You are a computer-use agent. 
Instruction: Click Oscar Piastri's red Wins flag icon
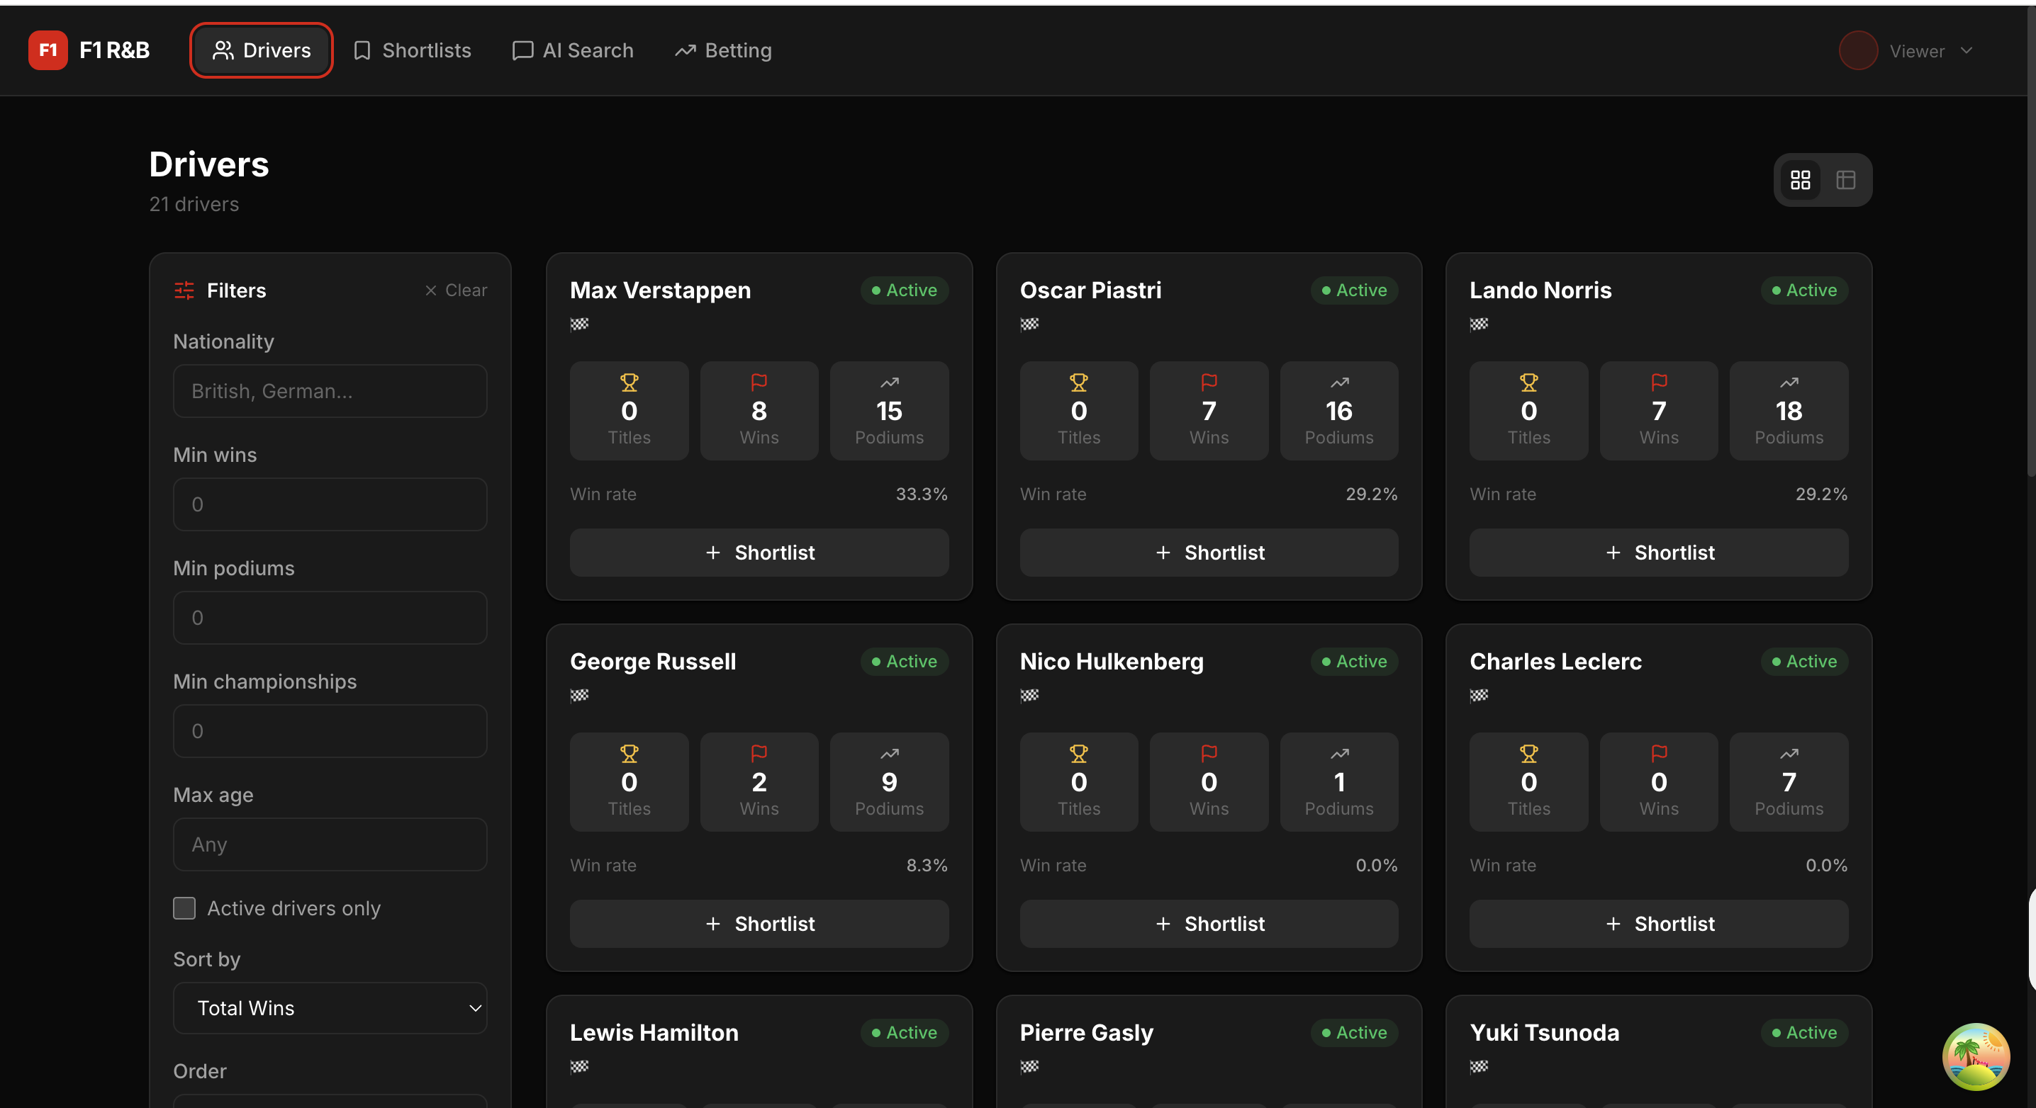click(1208, 383)
